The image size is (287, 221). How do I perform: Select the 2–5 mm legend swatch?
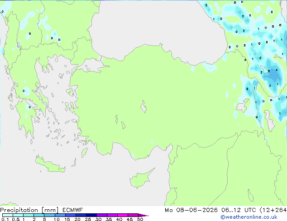(39, 215)
